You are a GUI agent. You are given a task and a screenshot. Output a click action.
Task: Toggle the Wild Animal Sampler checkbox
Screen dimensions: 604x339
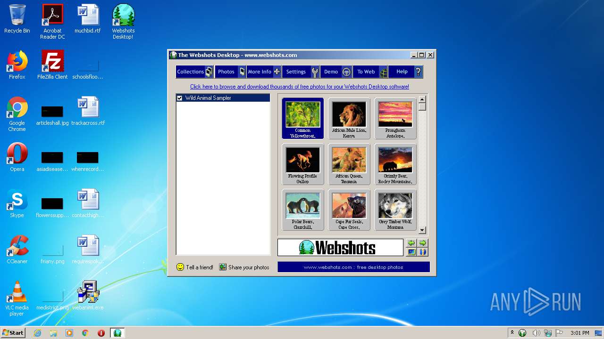(x=179, y=98)
